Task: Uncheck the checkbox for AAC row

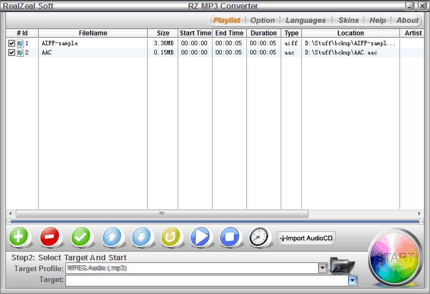Action: point(11,52)
